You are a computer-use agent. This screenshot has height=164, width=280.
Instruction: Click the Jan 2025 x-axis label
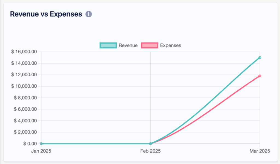pos(41,151)
